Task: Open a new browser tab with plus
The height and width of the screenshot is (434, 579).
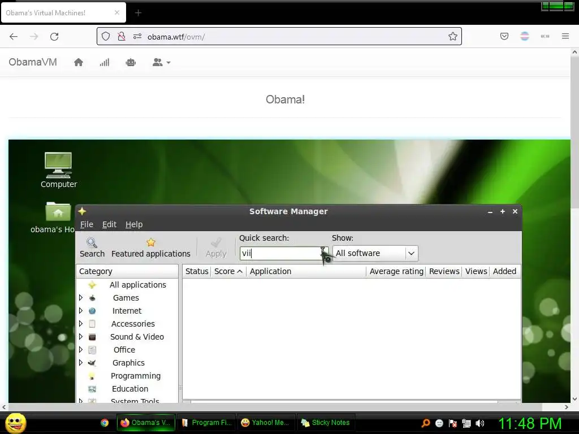Action: click(138, 13)
